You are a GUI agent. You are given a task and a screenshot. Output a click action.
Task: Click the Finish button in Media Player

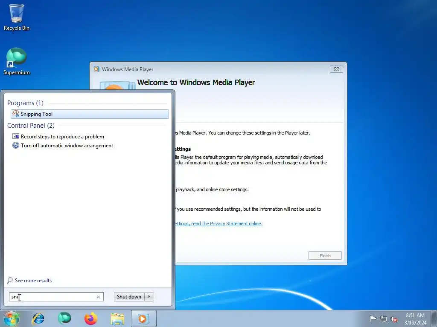[x=325, y=255]
